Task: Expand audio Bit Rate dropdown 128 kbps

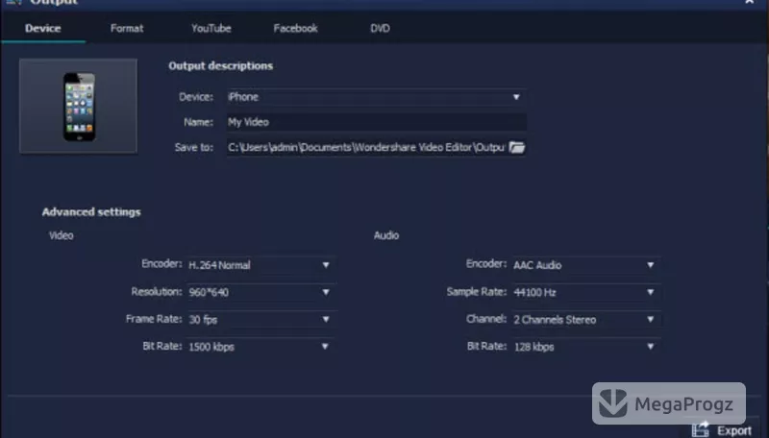Action: coord(586,347)
